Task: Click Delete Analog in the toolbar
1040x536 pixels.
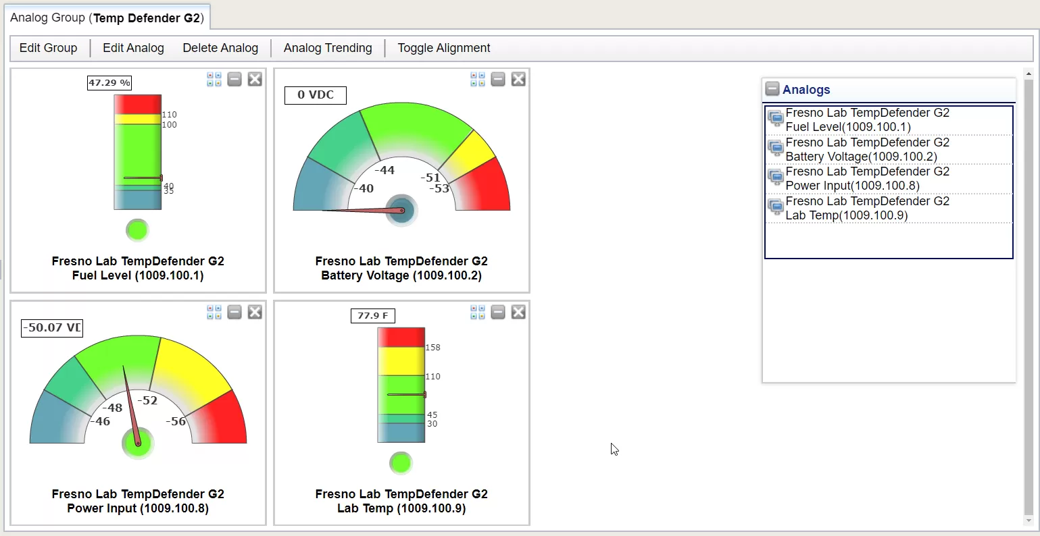Action: point(220,48)
